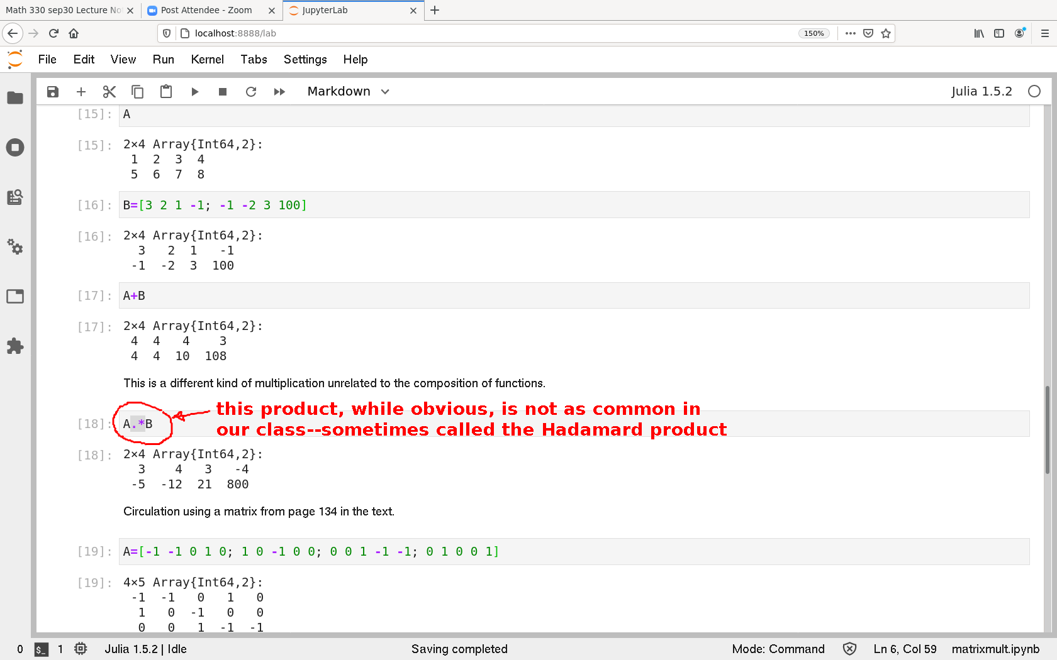Open the Kernel menu
Image resolution: width=1057 pixels, height=660 pixels.
pos(207,59)
